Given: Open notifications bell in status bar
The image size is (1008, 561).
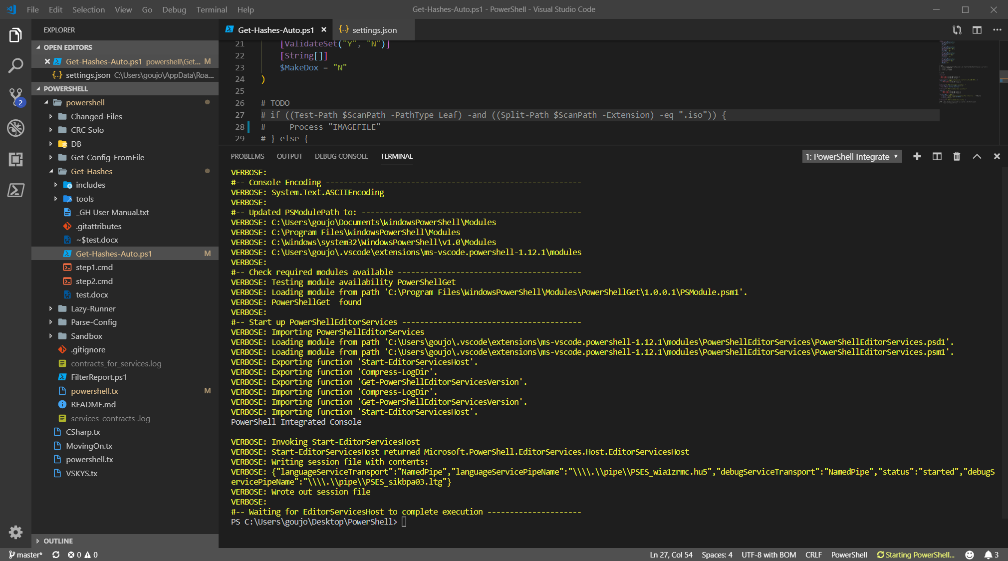Looking at the screenshot, I should (x=988, y=555).
